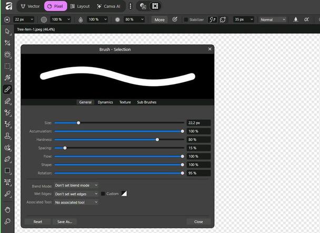This screenshot has width=320, height=233.
Task: Click the Hardness slider handle
Action: (157, 140)
